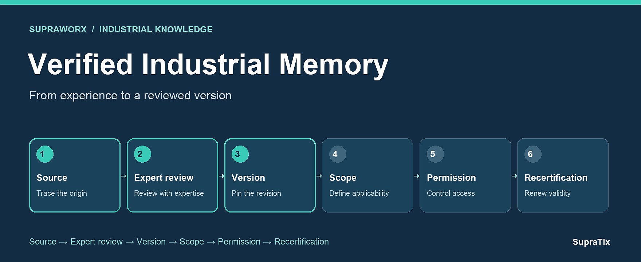Image resolution: width=641 pixels, height=262 pixels.
Task: Select the Expert review card heading
Action: point(164,178)
